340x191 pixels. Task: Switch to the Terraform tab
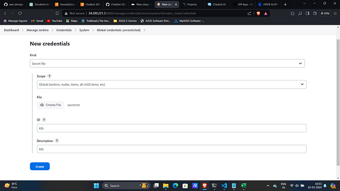tap(40, 4)
